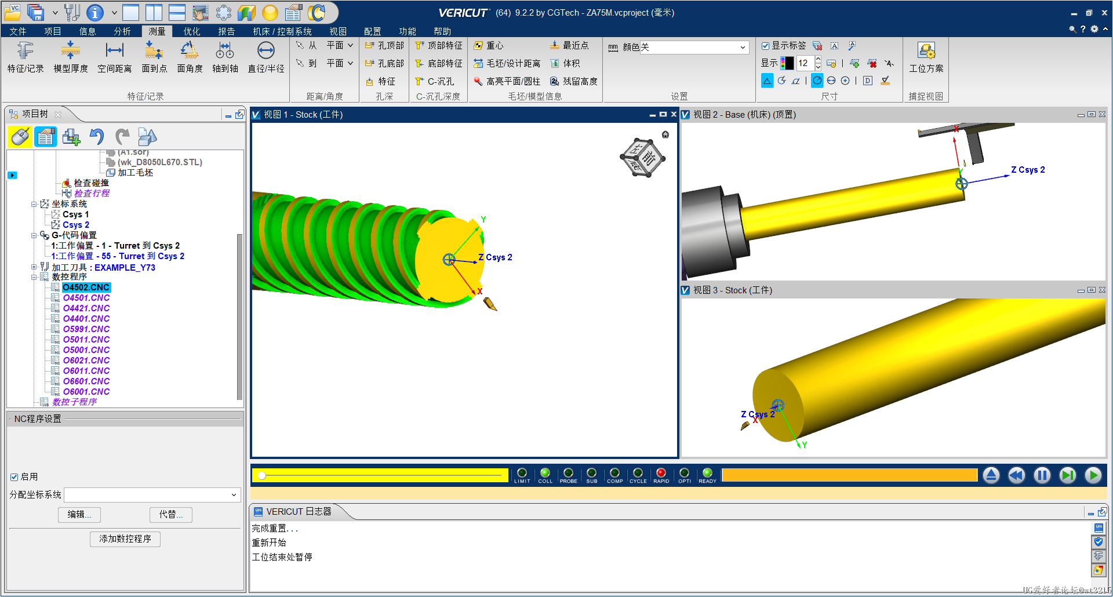Click the undo arrow in project tree toolbar
Viewport: 1113px width, 597px height.
[97, 137]
